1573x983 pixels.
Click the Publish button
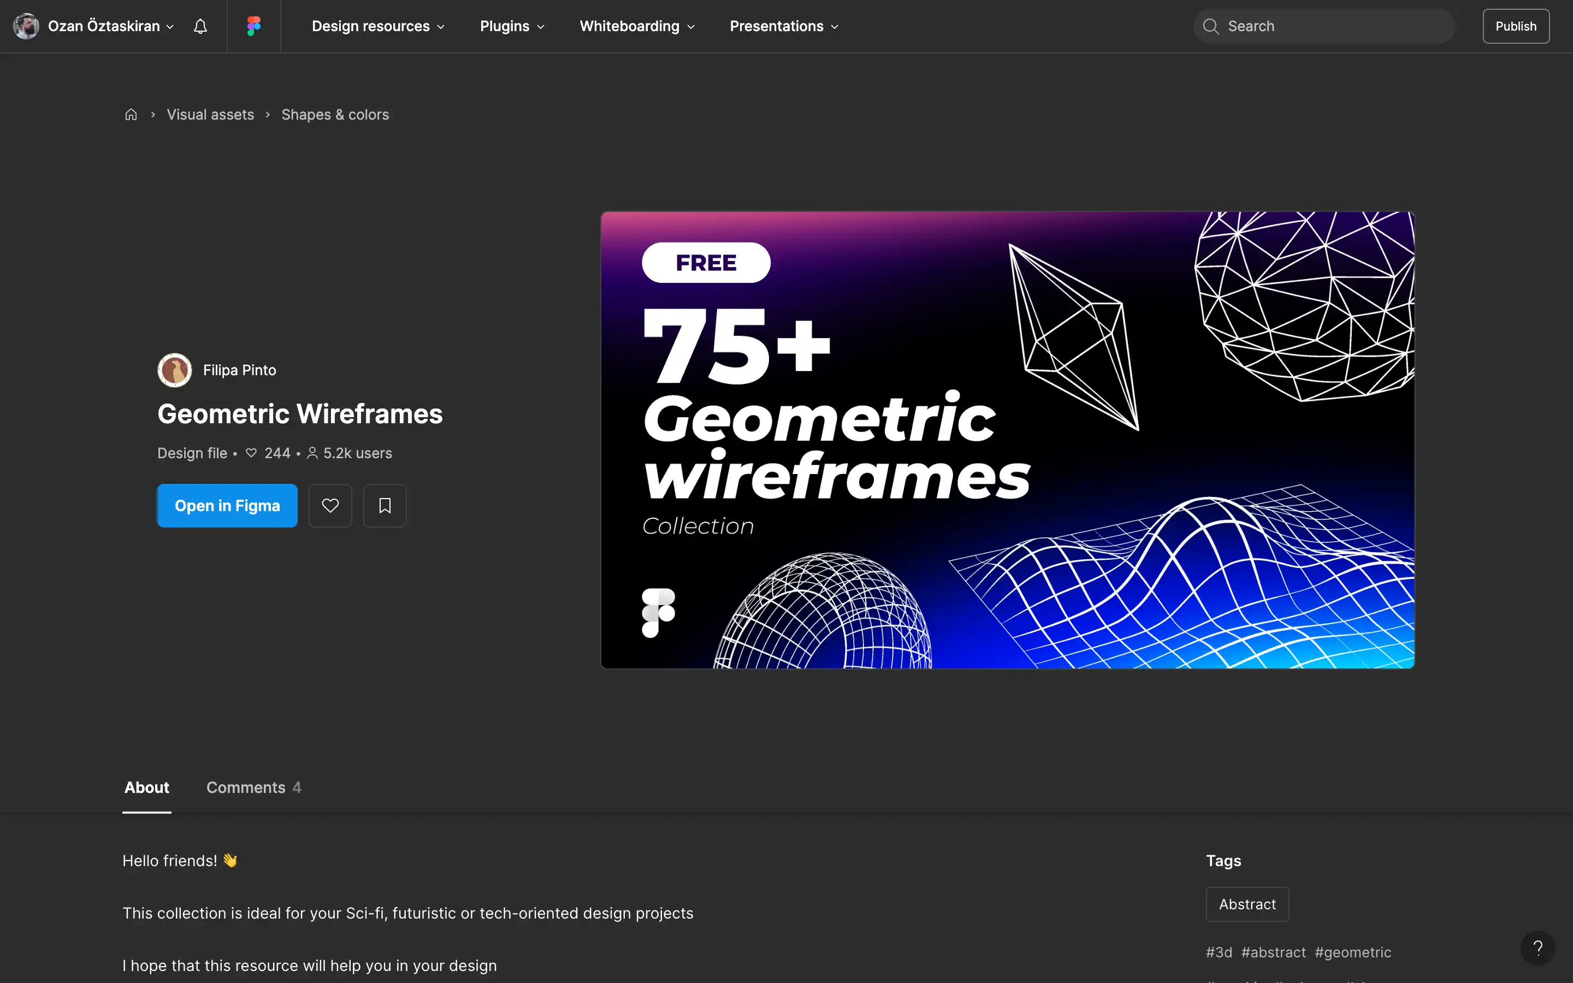click(1516, 26)
